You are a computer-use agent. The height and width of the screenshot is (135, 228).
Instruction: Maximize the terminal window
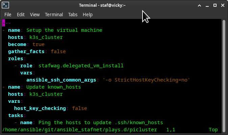coord(215,5)
